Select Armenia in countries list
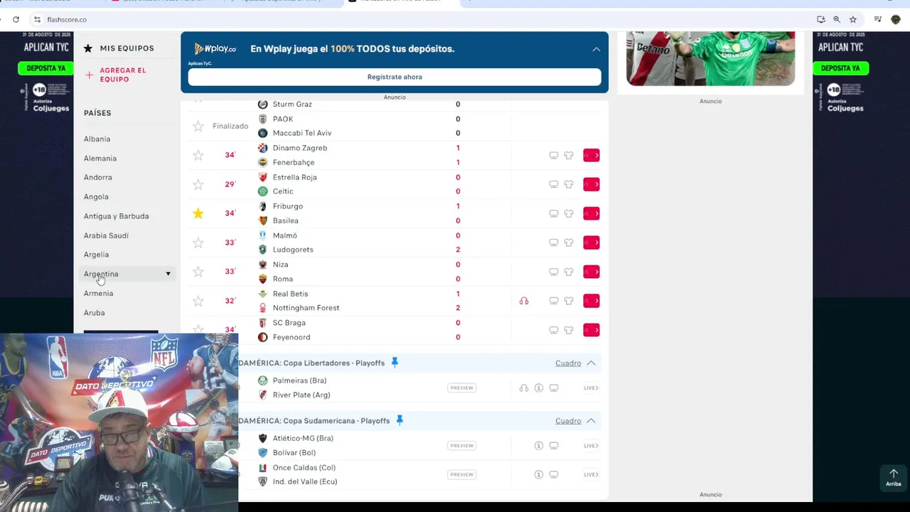 pos(98,293)
